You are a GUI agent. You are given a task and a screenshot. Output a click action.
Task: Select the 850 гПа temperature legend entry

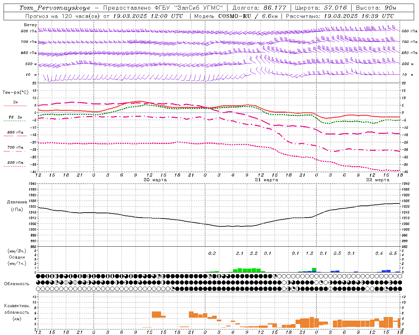point(15,132)
